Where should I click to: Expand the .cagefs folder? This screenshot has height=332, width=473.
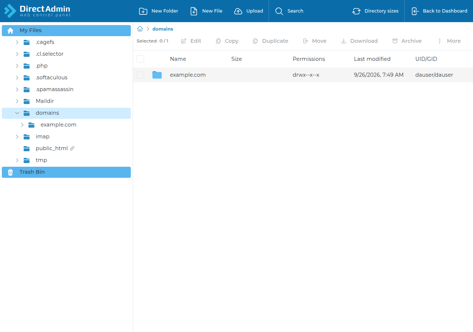(x=17, y=42)
